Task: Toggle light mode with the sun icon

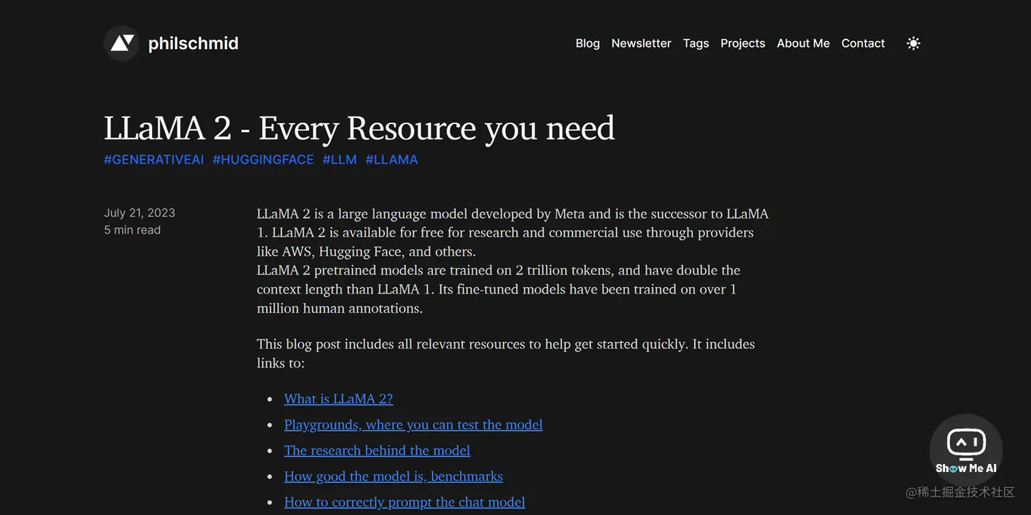Action: (914, 44)
